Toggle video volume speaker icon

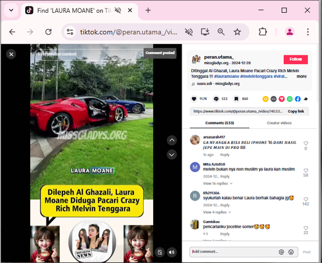pos(172,252)
